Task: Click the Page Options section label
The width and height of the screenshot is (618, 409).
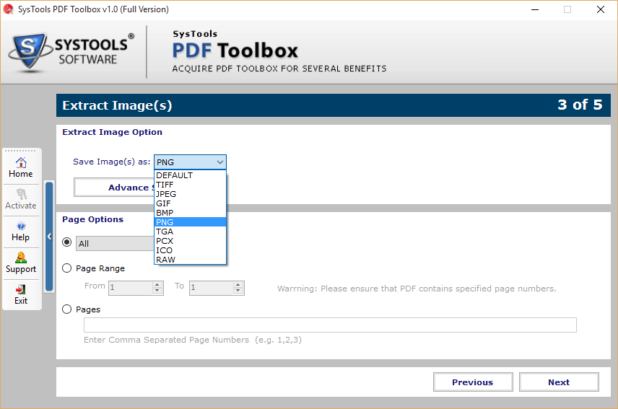Action: click(x=92, y=219)
